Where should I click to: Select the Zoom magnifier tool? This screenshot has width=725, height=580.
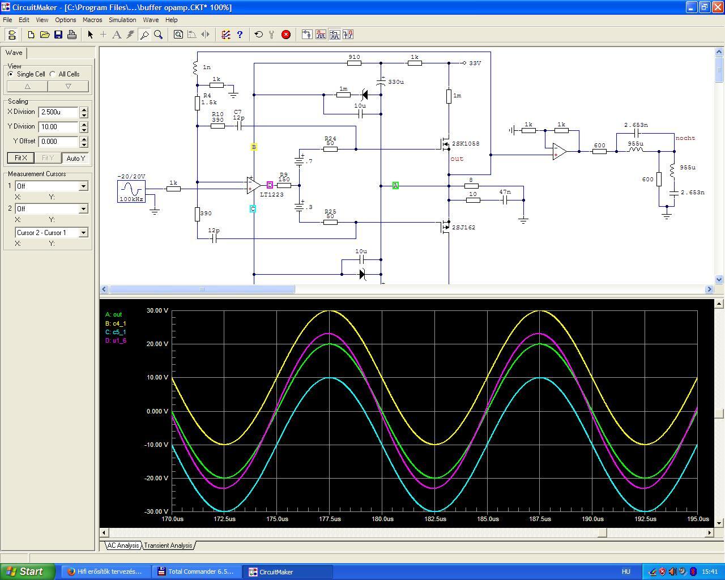tap(159, 35)
